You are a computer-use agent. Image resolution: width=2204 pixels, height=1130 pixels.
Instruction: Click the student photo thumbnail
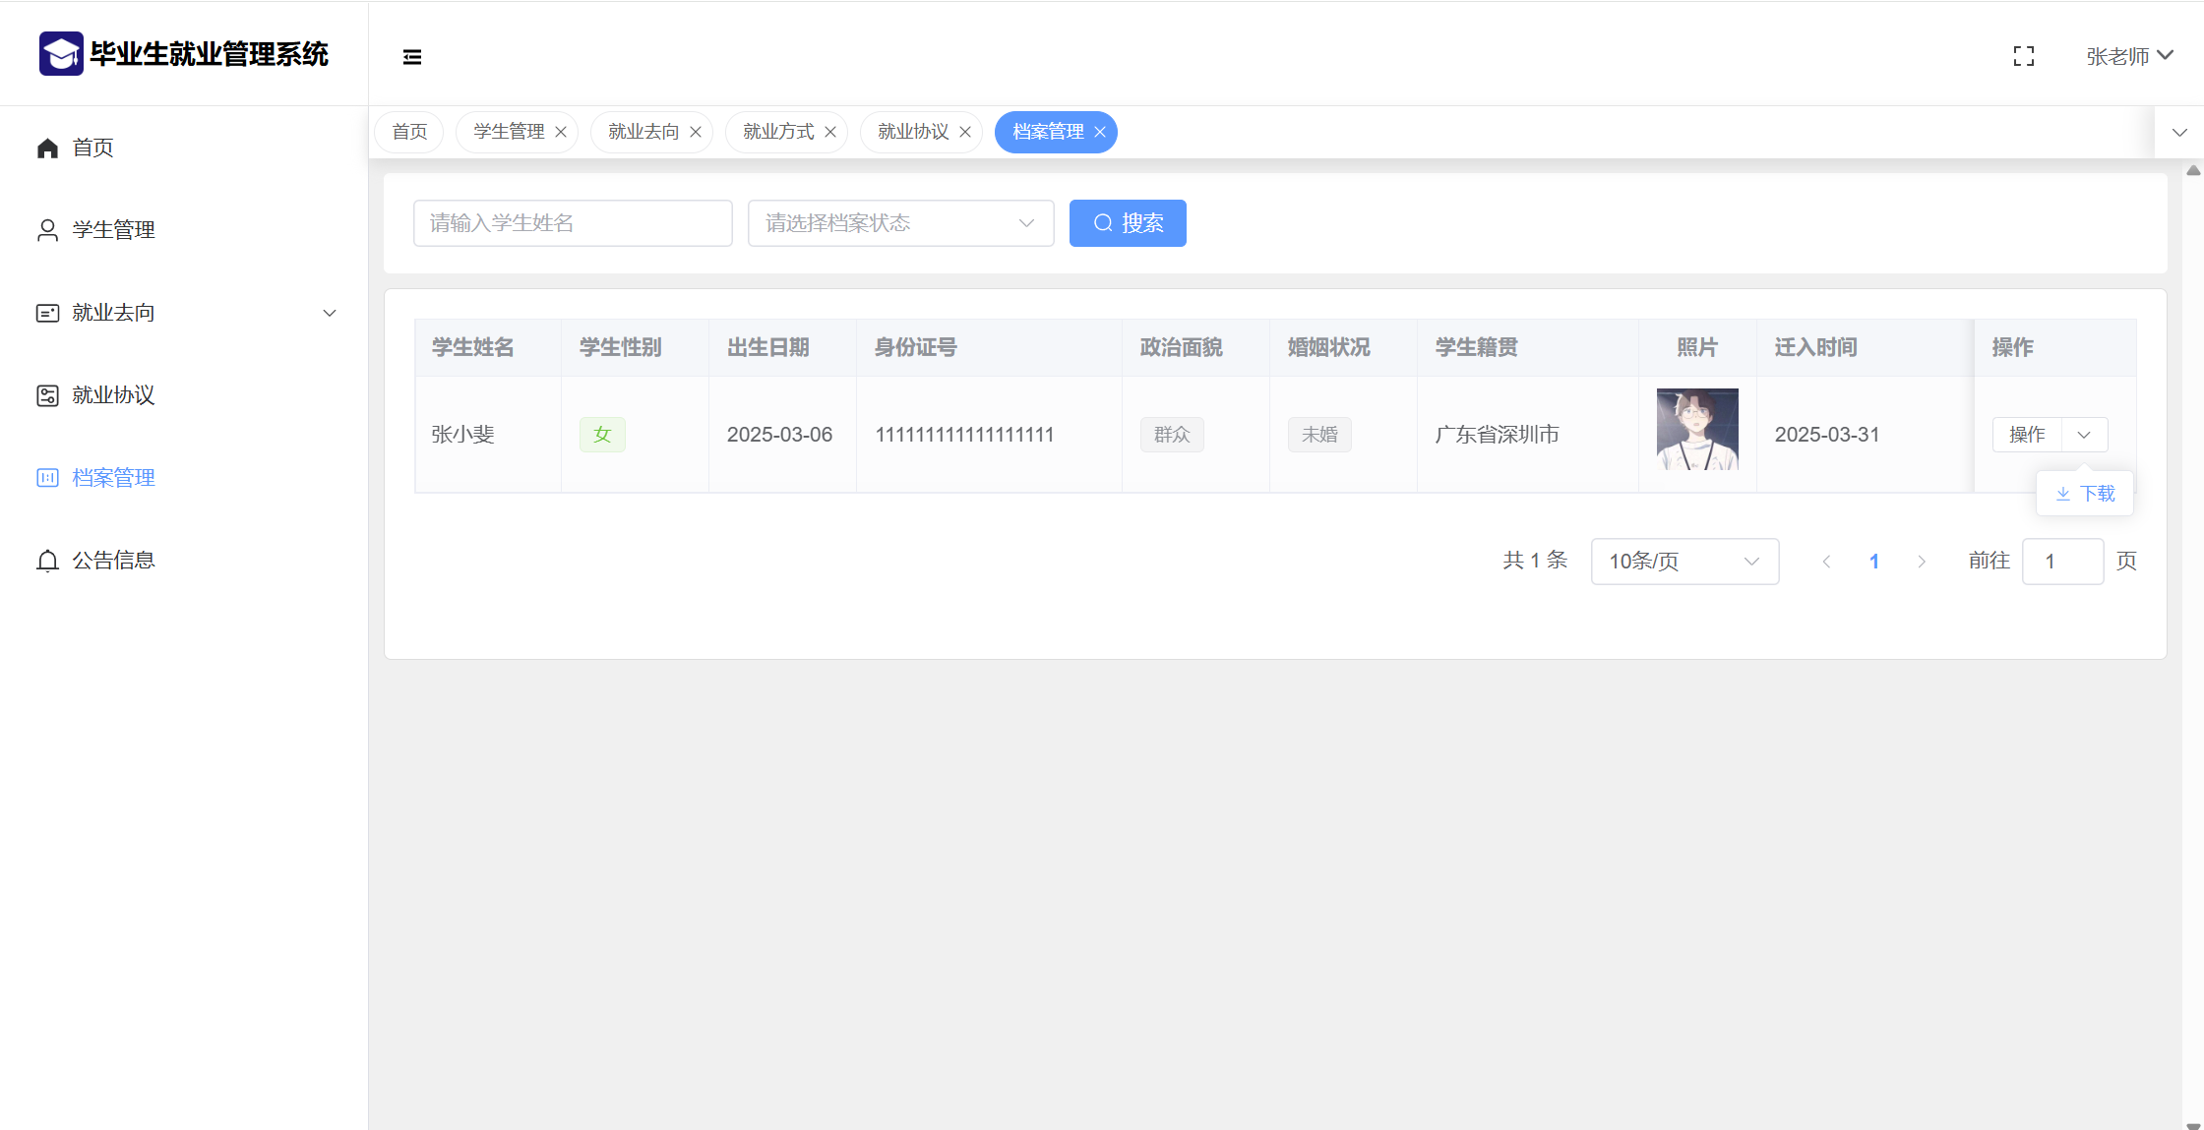pyautogui.click(x=1697, y=429)
